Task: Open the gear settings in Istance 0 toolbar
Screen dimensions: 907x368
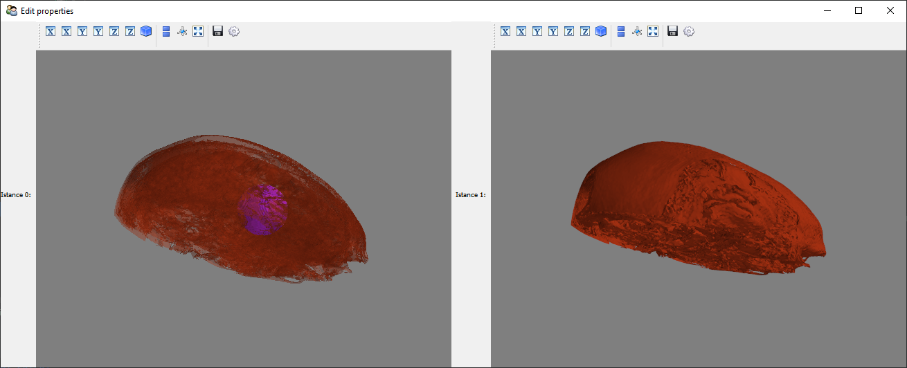Action: tap(234, 31)
